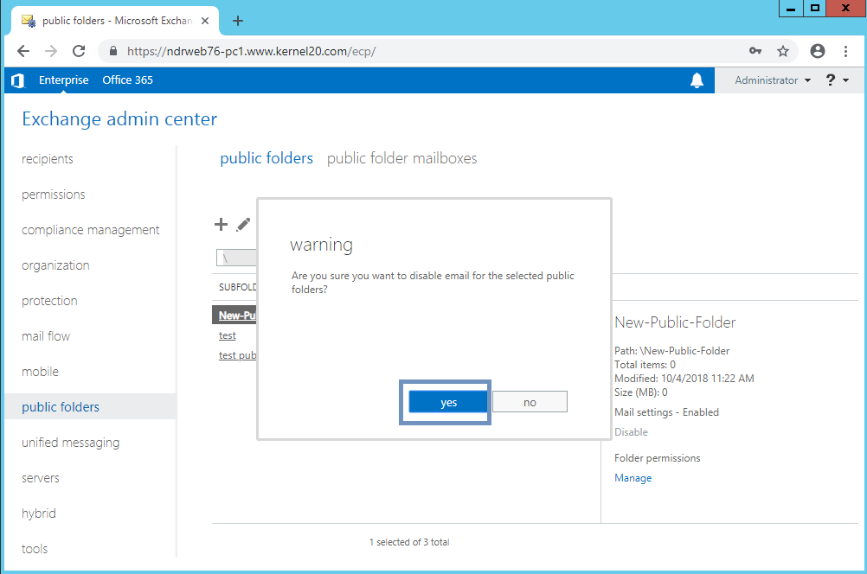Click the SUBFOLDER column header

238,287
